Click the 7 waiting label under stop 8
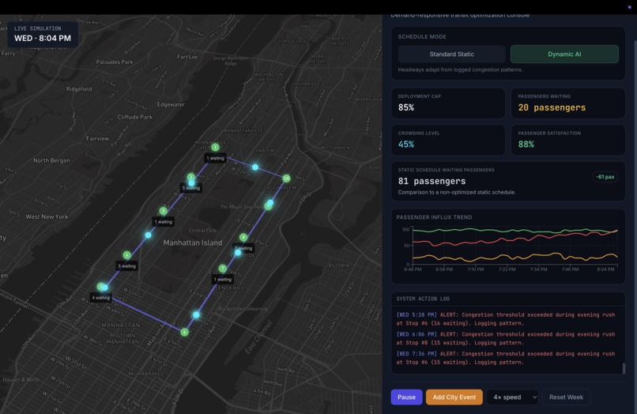The height and width of the screenshot is (414, 637). (243, 248)
